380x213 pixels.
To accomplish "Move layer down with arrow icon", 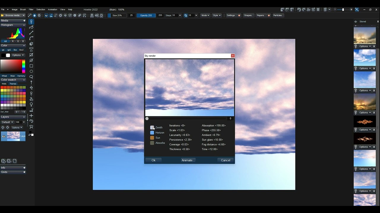I will pyautogui.click(x=7, y=128).
